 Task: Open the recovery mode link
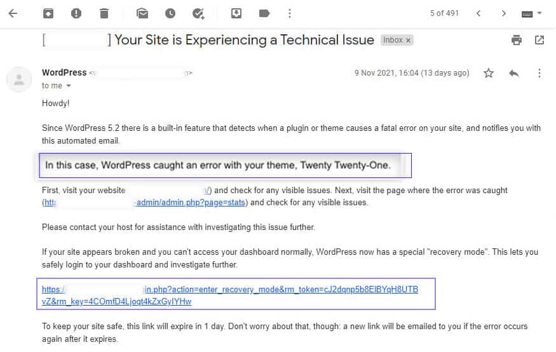pos(230,295)
